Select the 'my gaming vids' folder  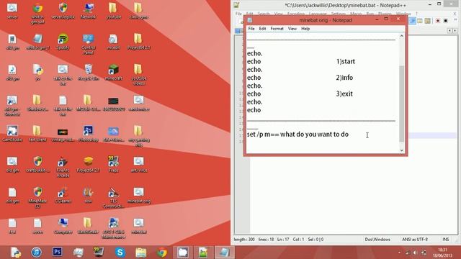pyautogui.click(x=139, y=136)
